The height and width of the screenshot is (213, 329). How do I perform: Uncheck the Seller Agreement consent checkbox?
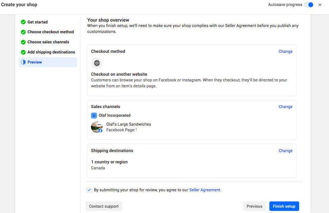point(89,190)
